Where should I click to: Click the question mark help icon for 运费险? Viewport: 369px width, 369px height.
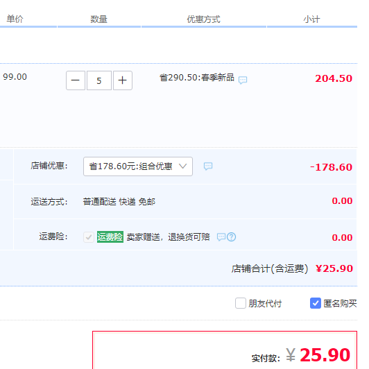pyautogui.click(x=232, y=237)
